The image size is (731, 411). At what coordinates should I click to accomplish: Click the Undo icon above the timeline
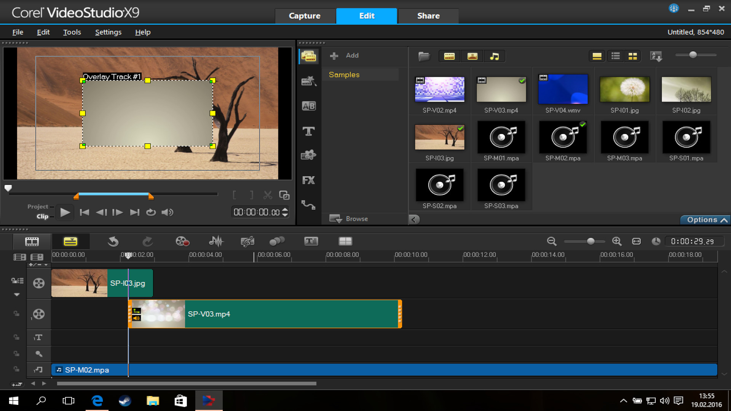(x=113, y=241)
